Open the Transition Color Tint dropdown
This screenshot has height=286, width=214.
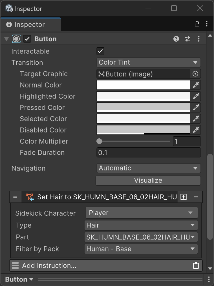tap(148, 62)
